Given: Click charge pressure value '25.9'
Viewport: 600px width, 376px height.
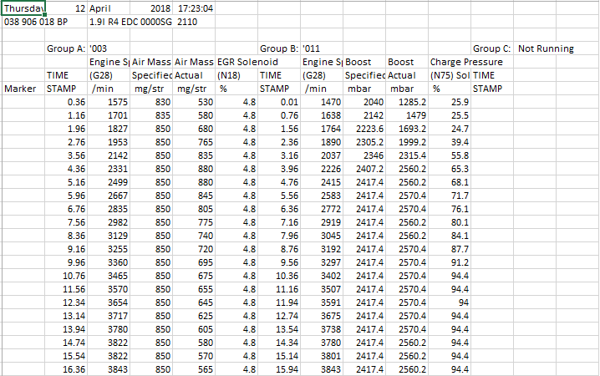Looking at the screenshot, I should tap(450, 102).
